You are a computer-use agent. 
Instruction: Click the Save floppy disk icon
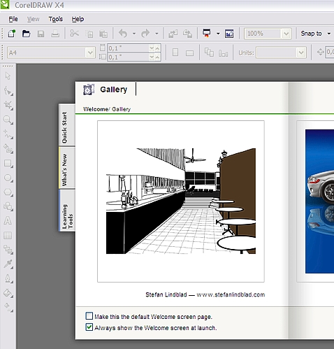click(x=41, y=34)
